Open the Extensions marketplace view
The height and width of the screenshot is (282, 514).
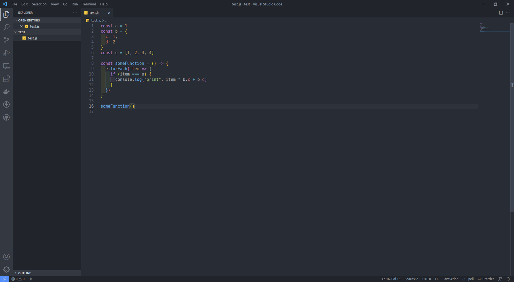[6, 79]
